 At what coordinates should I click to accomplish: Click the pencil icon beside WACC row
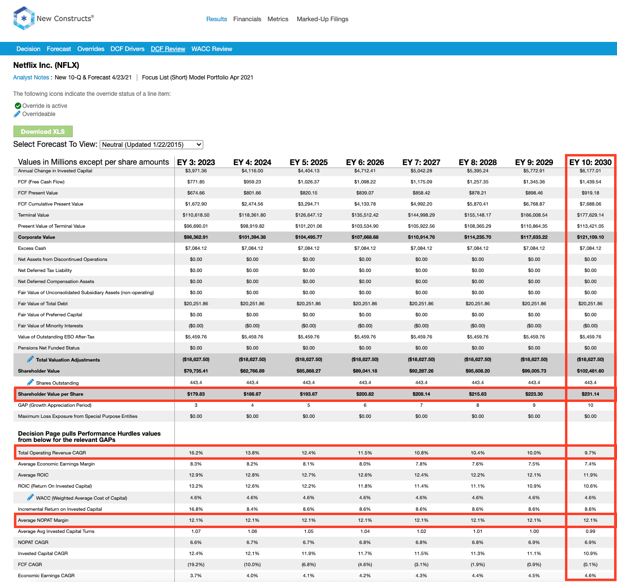click(x=30, y=497)
